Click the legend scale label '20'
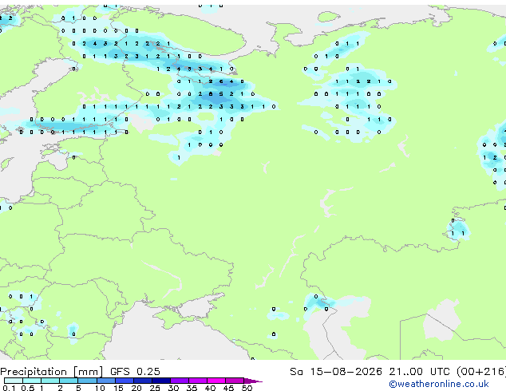 136,388
